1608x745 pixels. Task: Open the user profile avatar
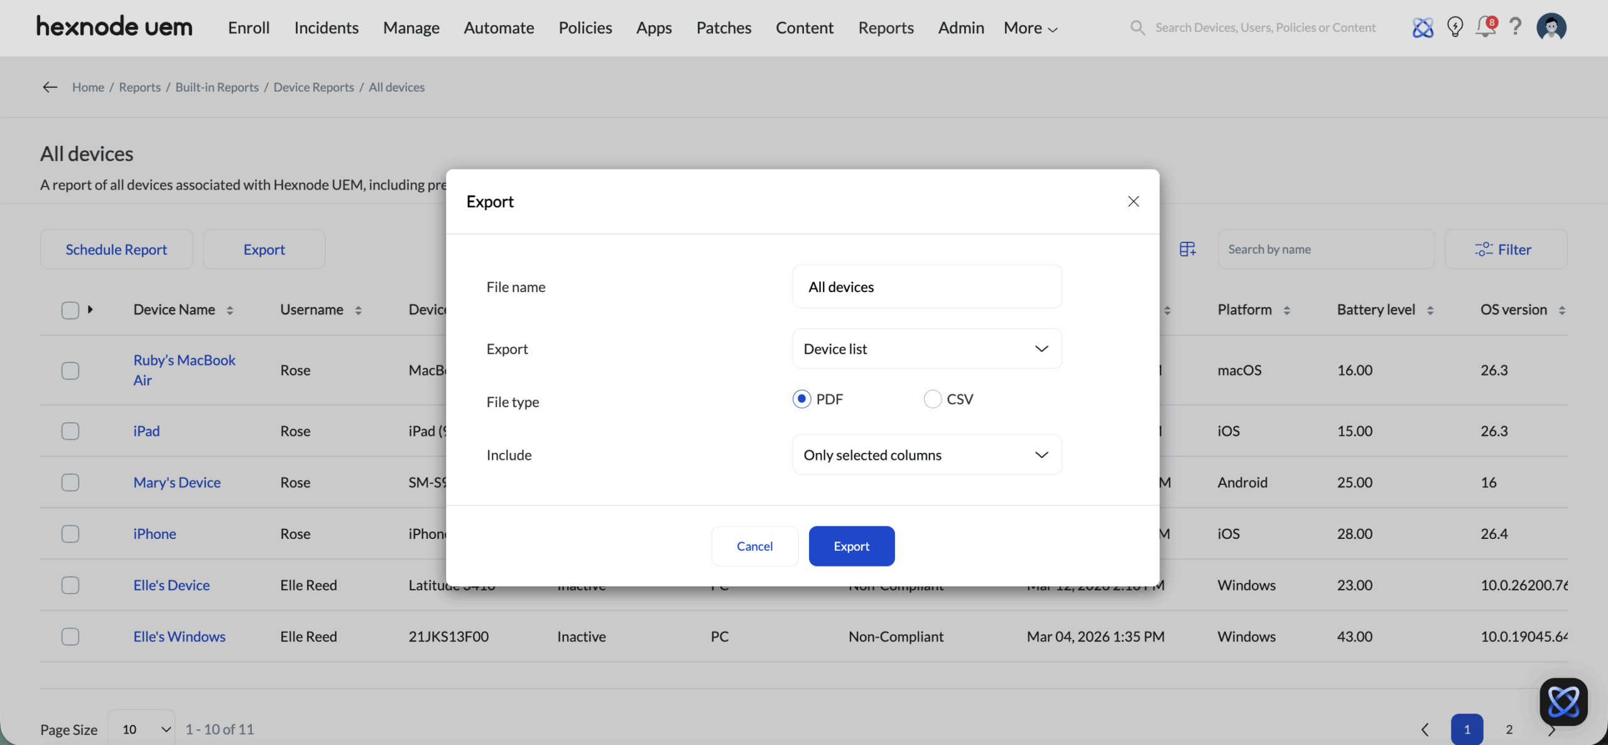point(1551,27)
